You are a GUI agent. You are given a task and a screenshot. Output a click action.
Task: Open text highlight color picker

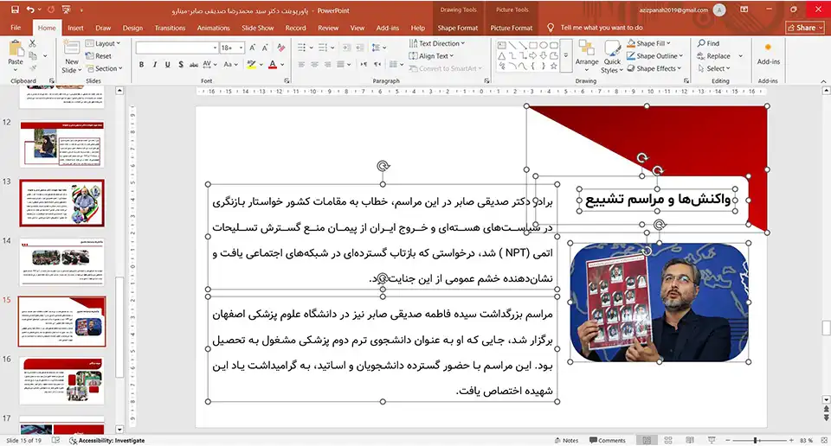[x=261, y=65]
